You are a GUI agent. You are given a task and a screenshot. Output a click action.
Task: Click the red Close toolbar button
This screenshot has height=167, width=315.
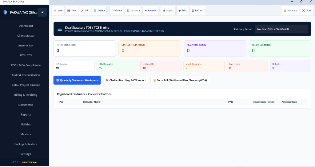click(x=307, y=10)
